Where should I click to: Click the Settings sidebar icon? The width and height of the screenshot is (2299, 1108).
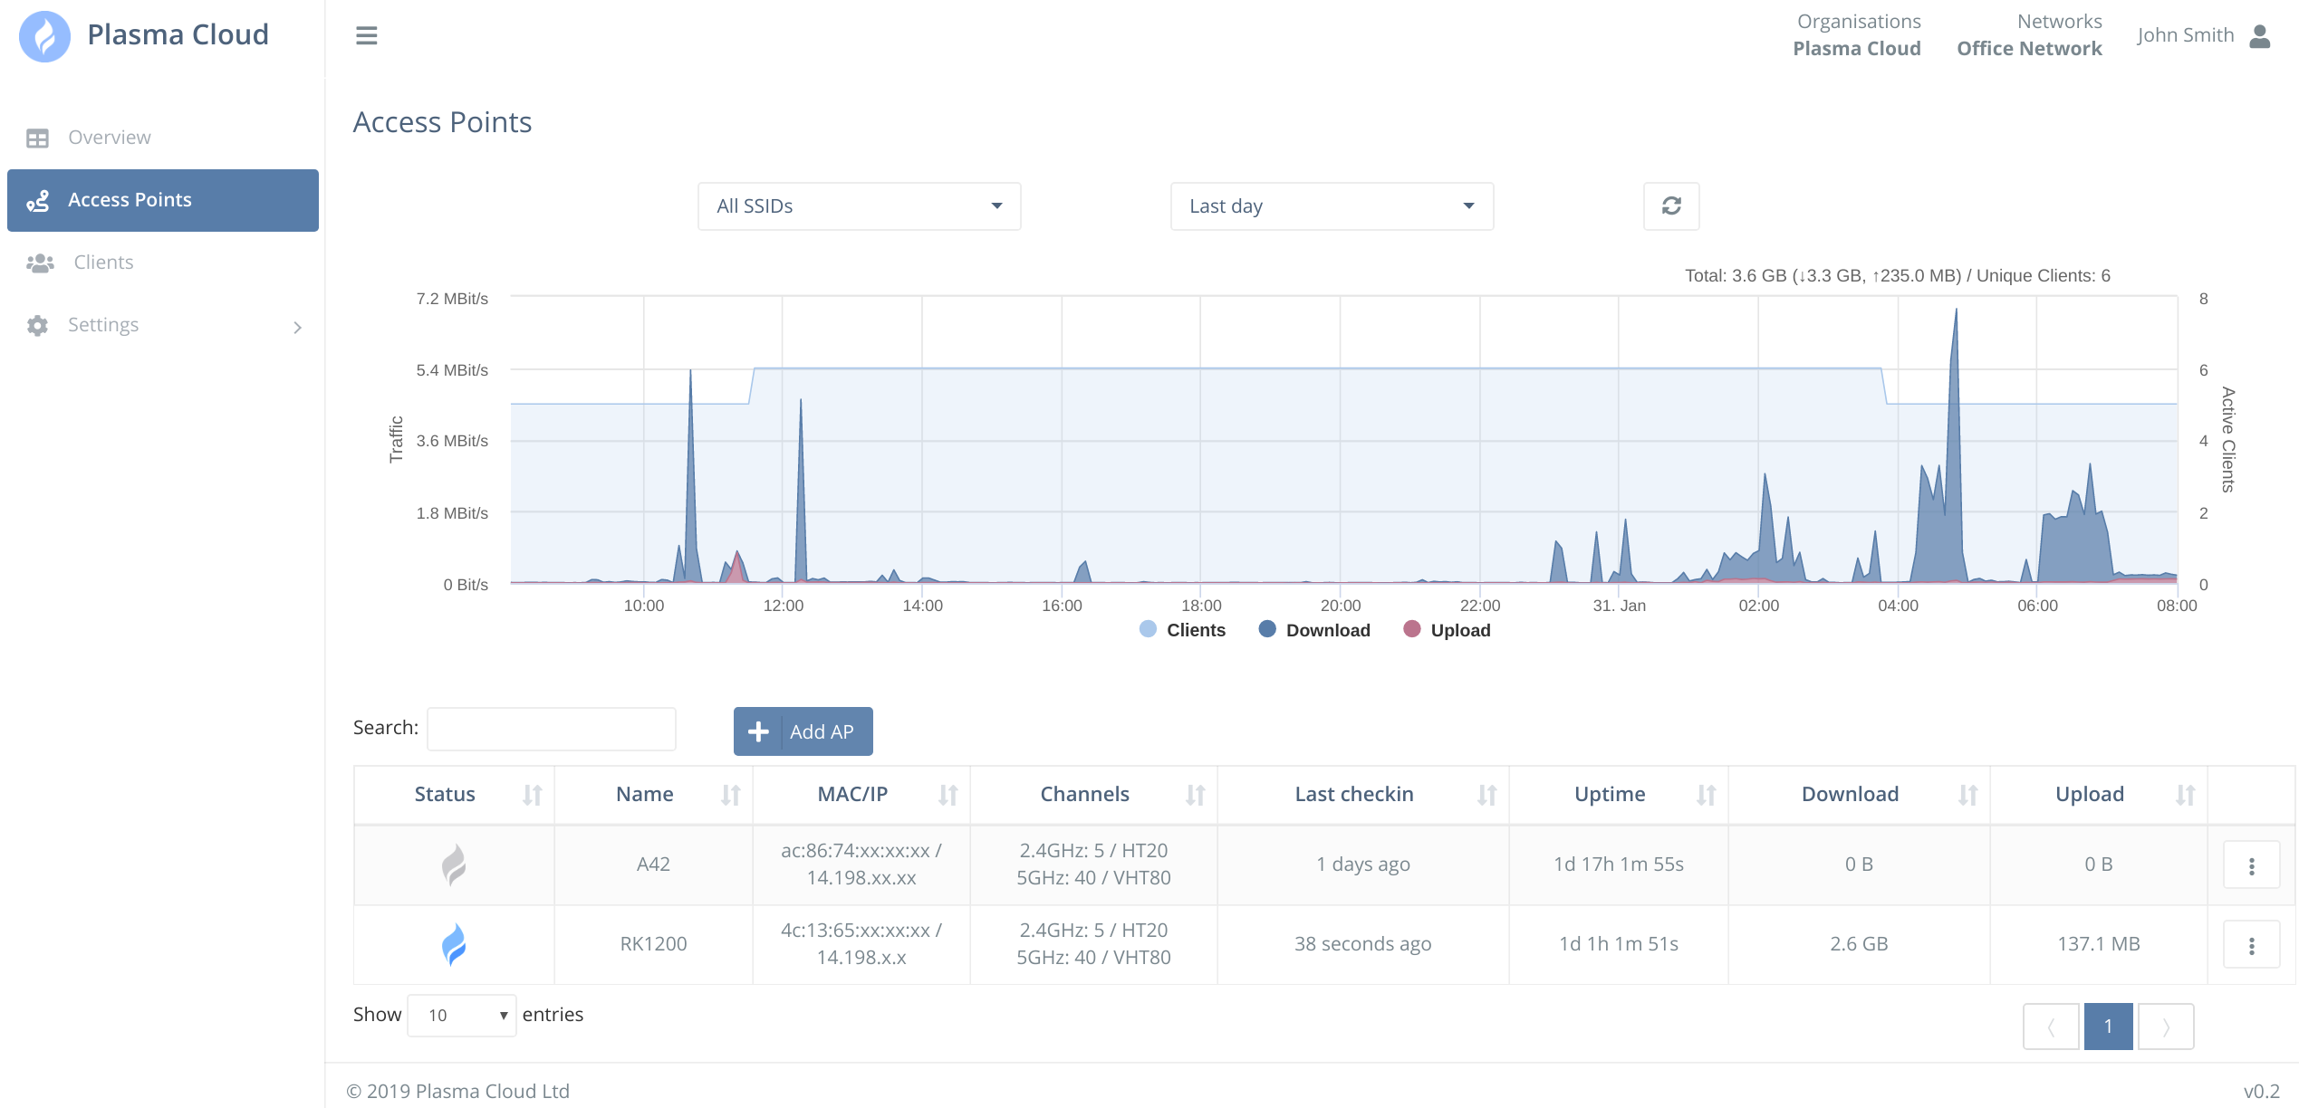click(x=38, y=322)
